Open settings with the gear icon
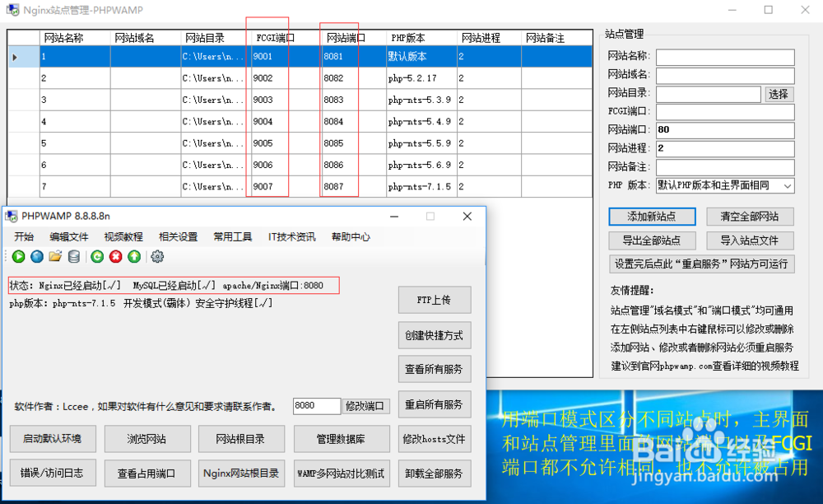The image size is (823, 504). coord(157,256)
